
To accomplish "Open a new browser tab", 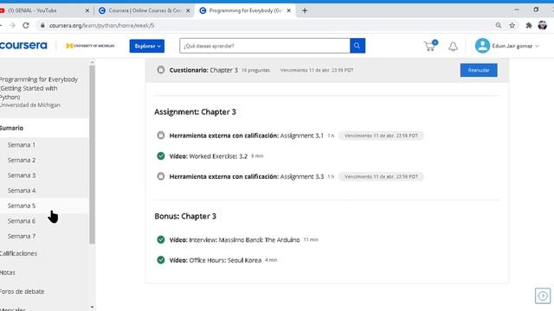I will pos(305,10).
